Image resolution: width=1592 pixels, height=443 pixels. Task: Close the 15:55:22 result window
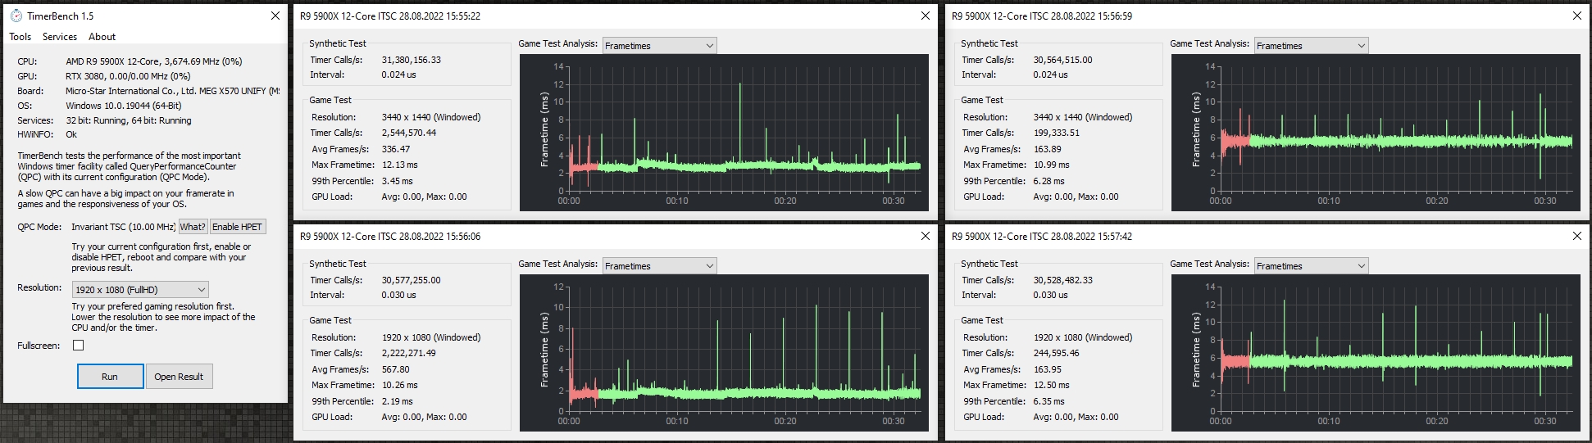pos(926,16)
